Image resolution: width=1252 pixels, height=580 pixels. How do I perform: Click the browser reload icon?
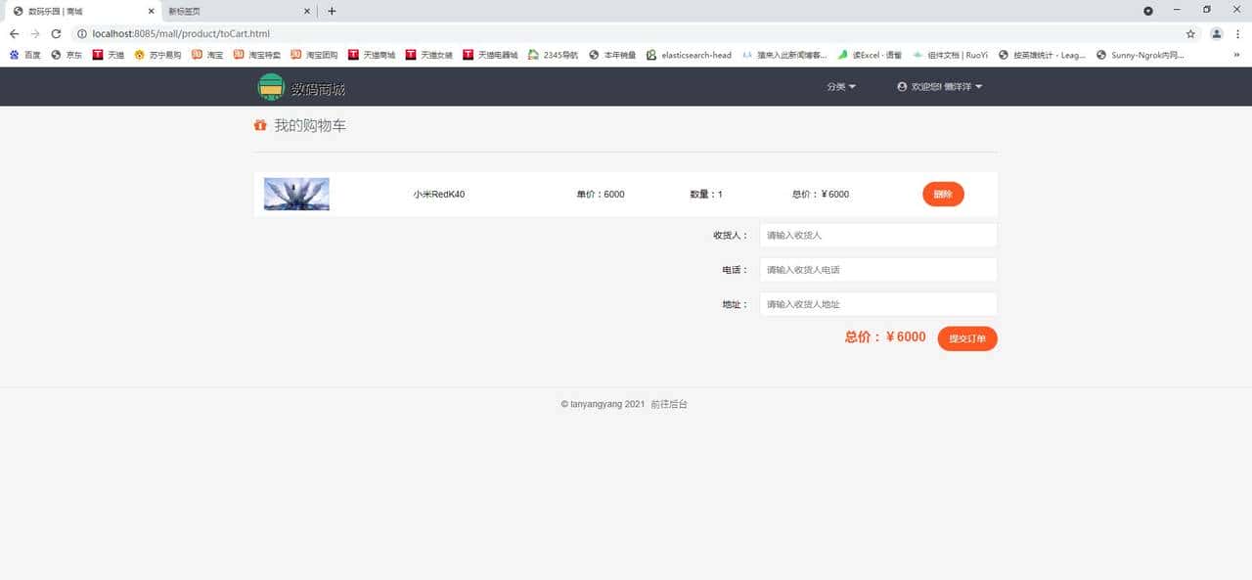(x=56, y=33)
